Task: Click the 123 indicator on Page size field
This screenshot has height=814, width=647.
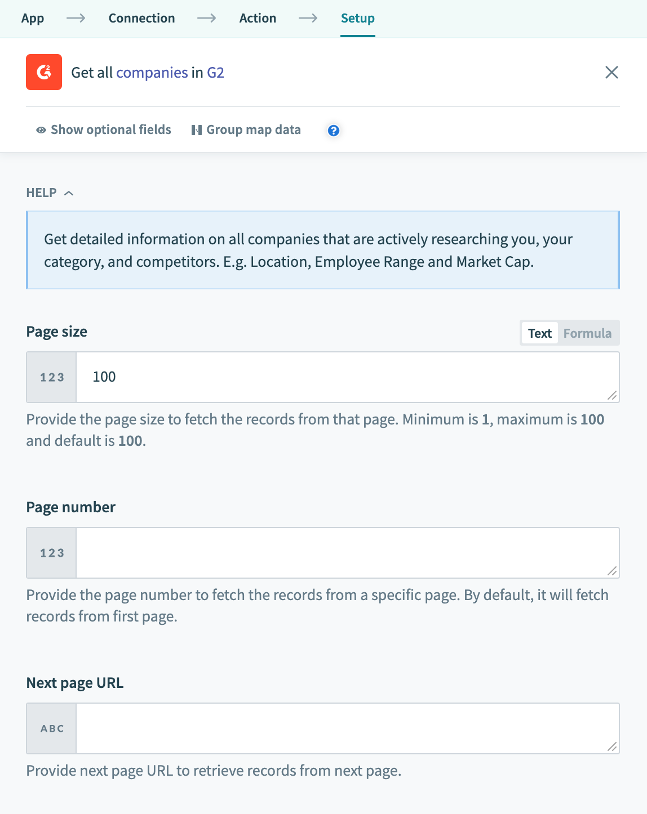Action: (x=51, y=377)
